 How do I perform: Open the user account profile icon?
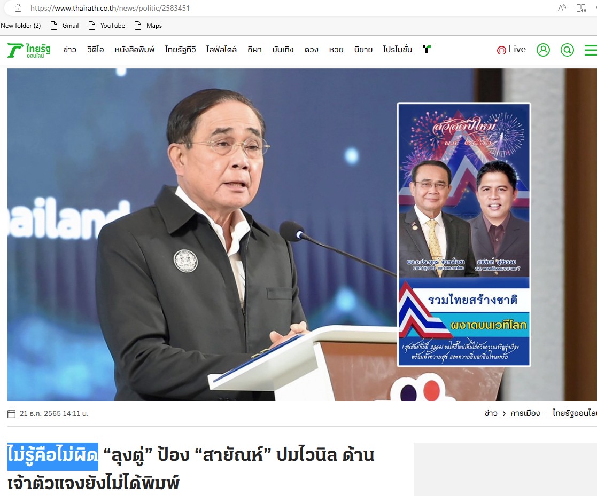(543, 50)
